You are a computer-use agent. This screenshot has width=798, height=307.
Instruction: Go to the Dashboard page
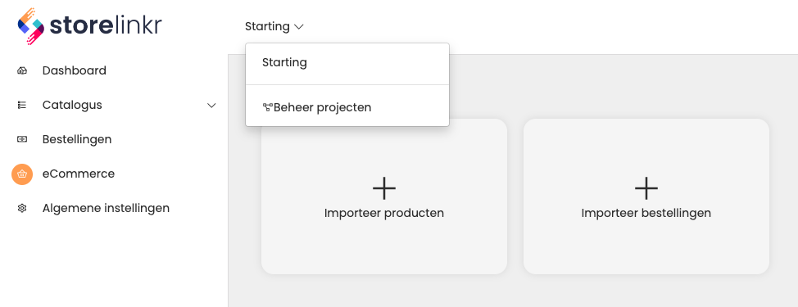click(75, 70)
